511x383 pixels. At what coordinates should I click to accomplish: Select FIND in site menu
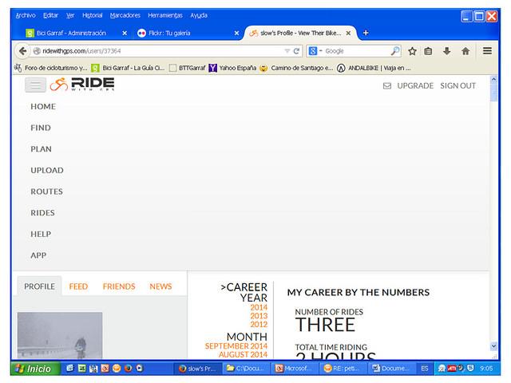tap(41, 128)
